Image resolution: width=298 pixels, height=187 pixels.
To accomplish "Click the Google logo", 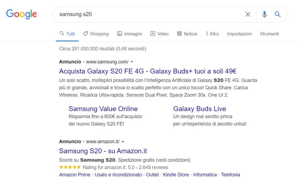I will pyautogui.click(x=22, y=14).
